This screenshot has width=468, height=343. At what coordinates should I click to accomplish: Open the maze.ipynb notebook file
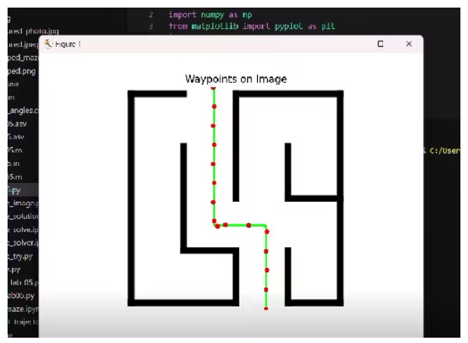pos(21,310)
